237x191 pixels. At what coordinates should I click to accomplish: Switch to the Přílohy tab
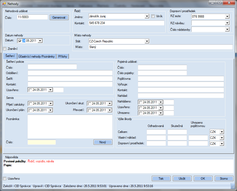[x=63, y=57]
